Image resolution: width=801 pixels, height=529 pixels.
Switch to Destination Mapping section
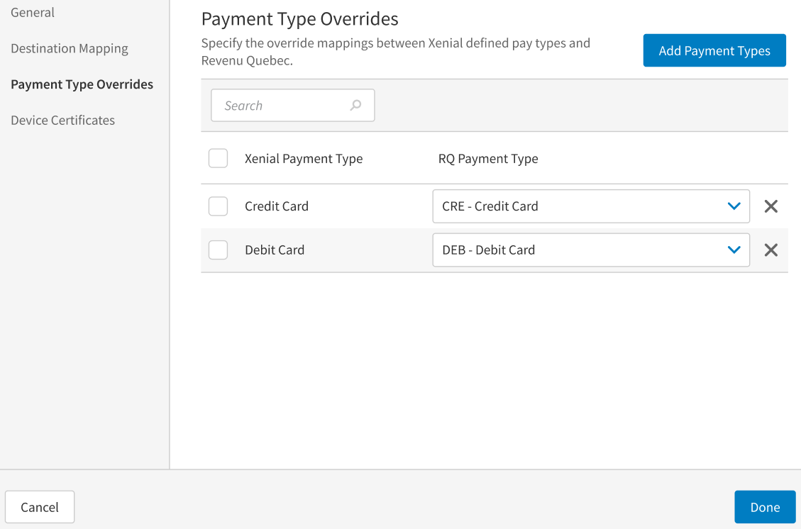tap(69, 48)
